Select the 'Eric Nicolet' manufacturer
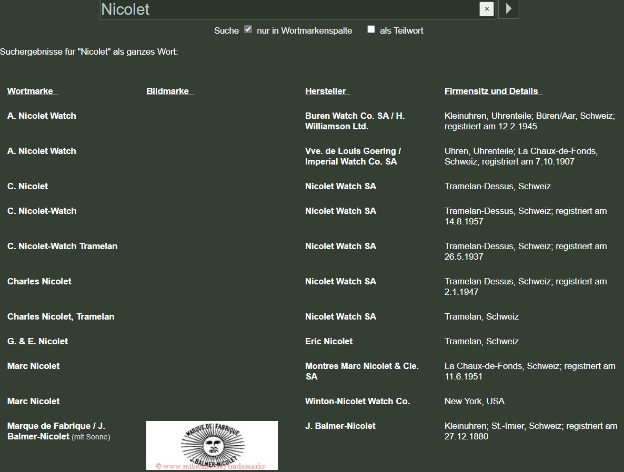Screen dimensions: 624x472 (329, 341)
